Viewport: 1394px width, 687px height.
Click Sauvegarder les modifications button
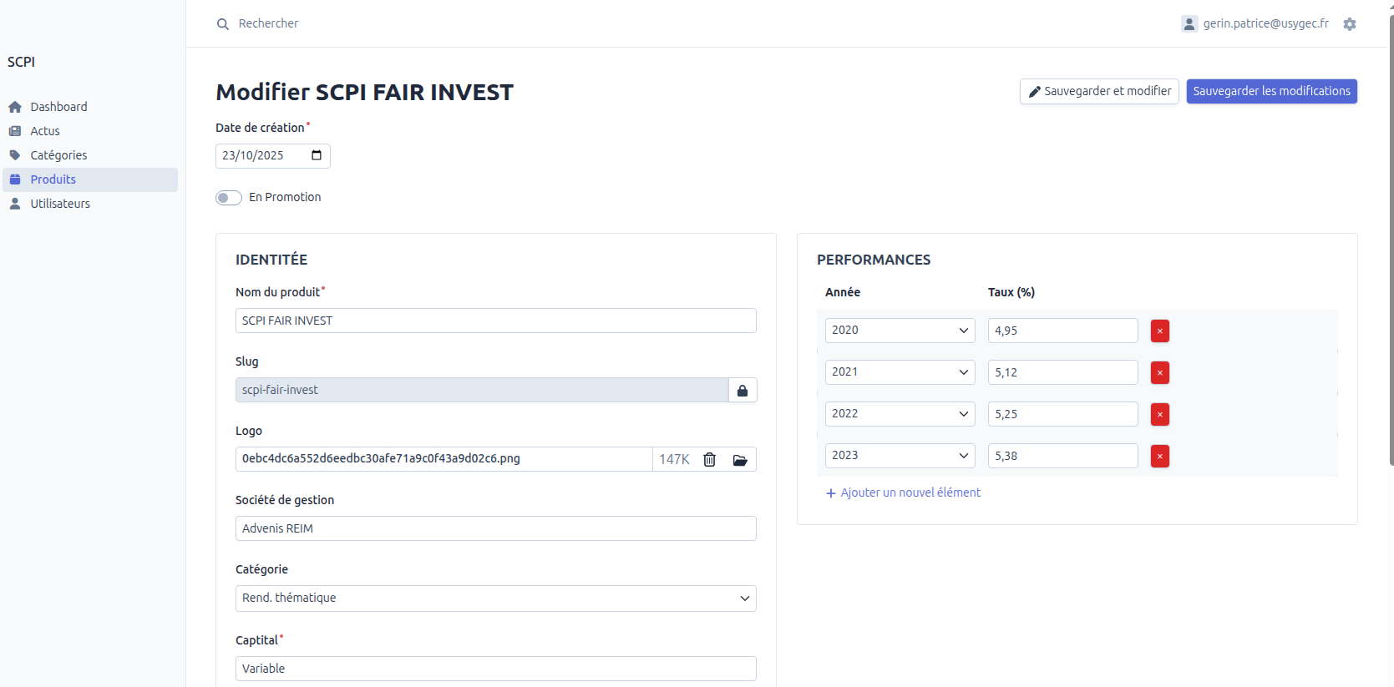[x=1271, y=92]
